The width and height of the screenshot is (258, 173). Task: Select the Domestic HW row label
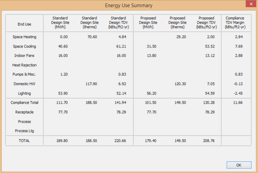[x=24, y=84]
